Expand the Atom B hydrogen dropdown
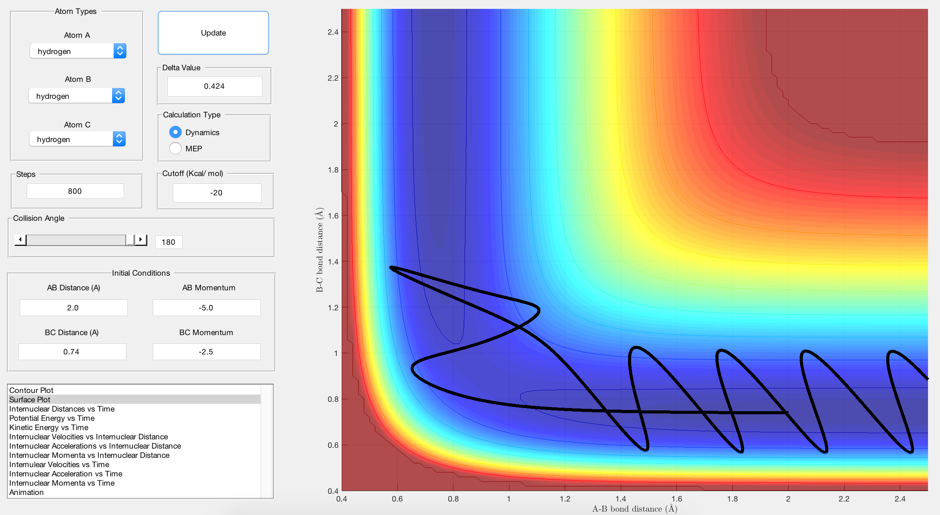 coord(118,96)
